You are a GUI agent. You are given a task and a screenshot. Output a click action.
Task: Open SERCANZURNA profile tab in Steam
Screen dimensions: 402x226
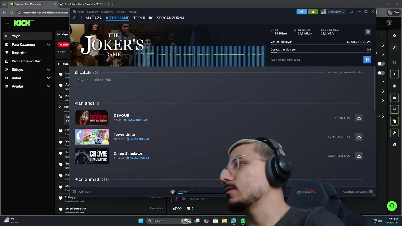point(171,18)
